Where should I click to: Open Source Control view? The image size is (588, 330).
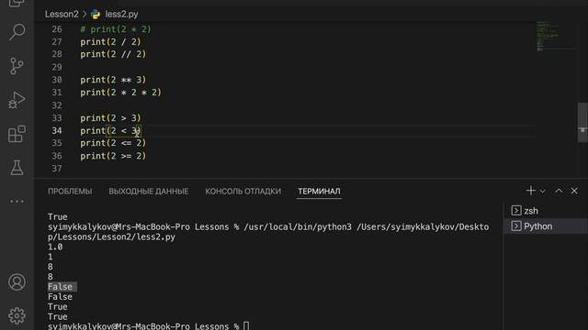coord(17,66)
